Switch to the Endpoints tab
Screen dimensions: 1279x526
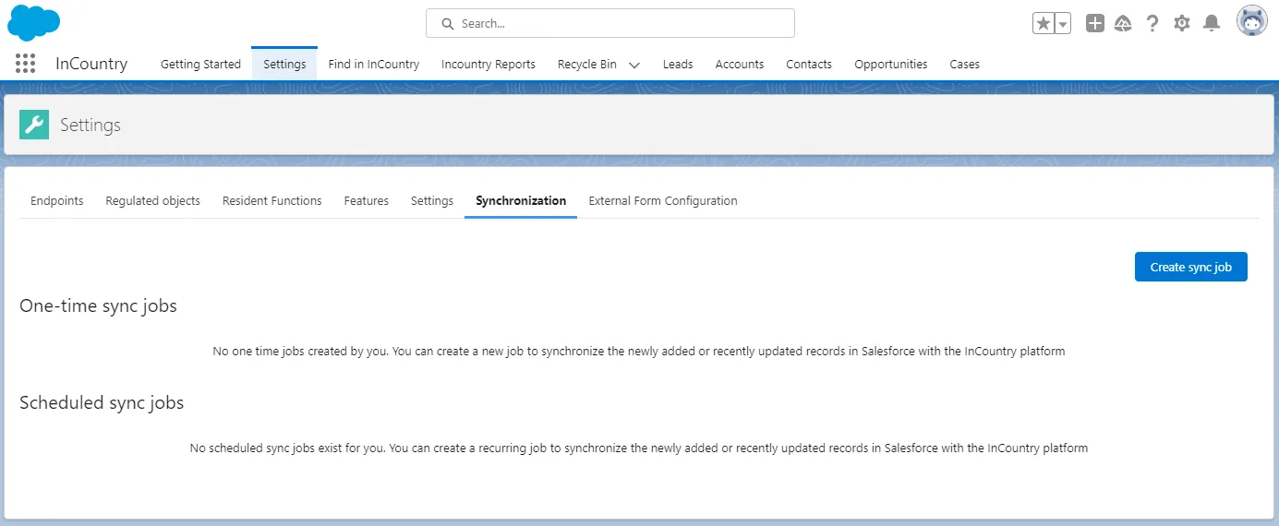click(56, 200)
